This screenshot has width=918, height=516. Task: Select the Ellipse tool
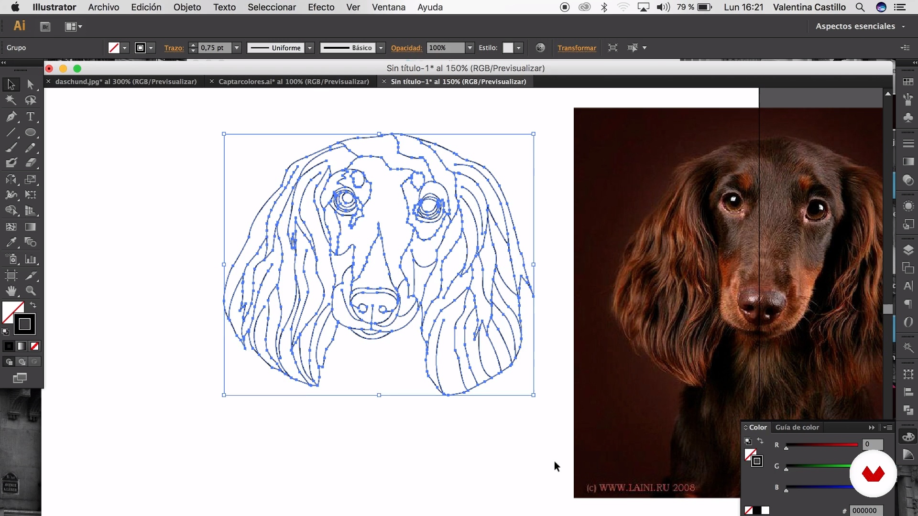[31, 132]
